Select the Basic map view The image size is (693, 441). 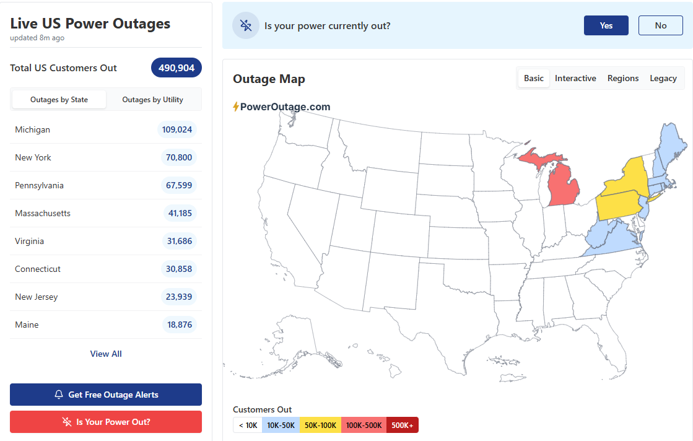pos(533,78)
